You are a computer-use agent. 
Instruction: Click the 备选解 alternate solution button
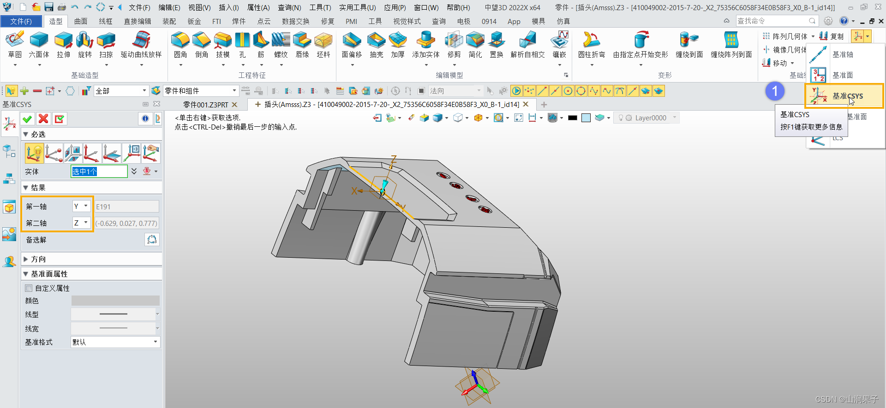coord(152,240)
